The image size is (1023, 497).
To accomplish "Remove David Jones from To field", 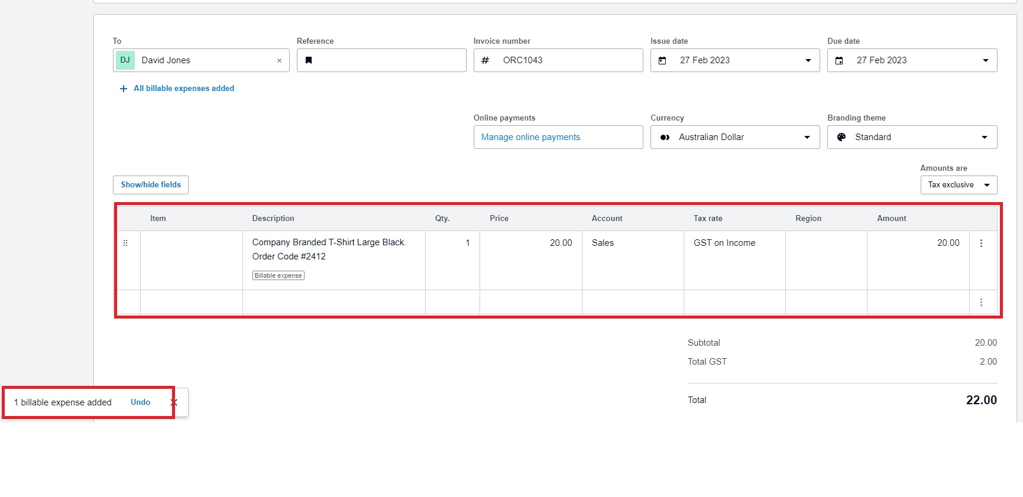I will tap(279, 61).
